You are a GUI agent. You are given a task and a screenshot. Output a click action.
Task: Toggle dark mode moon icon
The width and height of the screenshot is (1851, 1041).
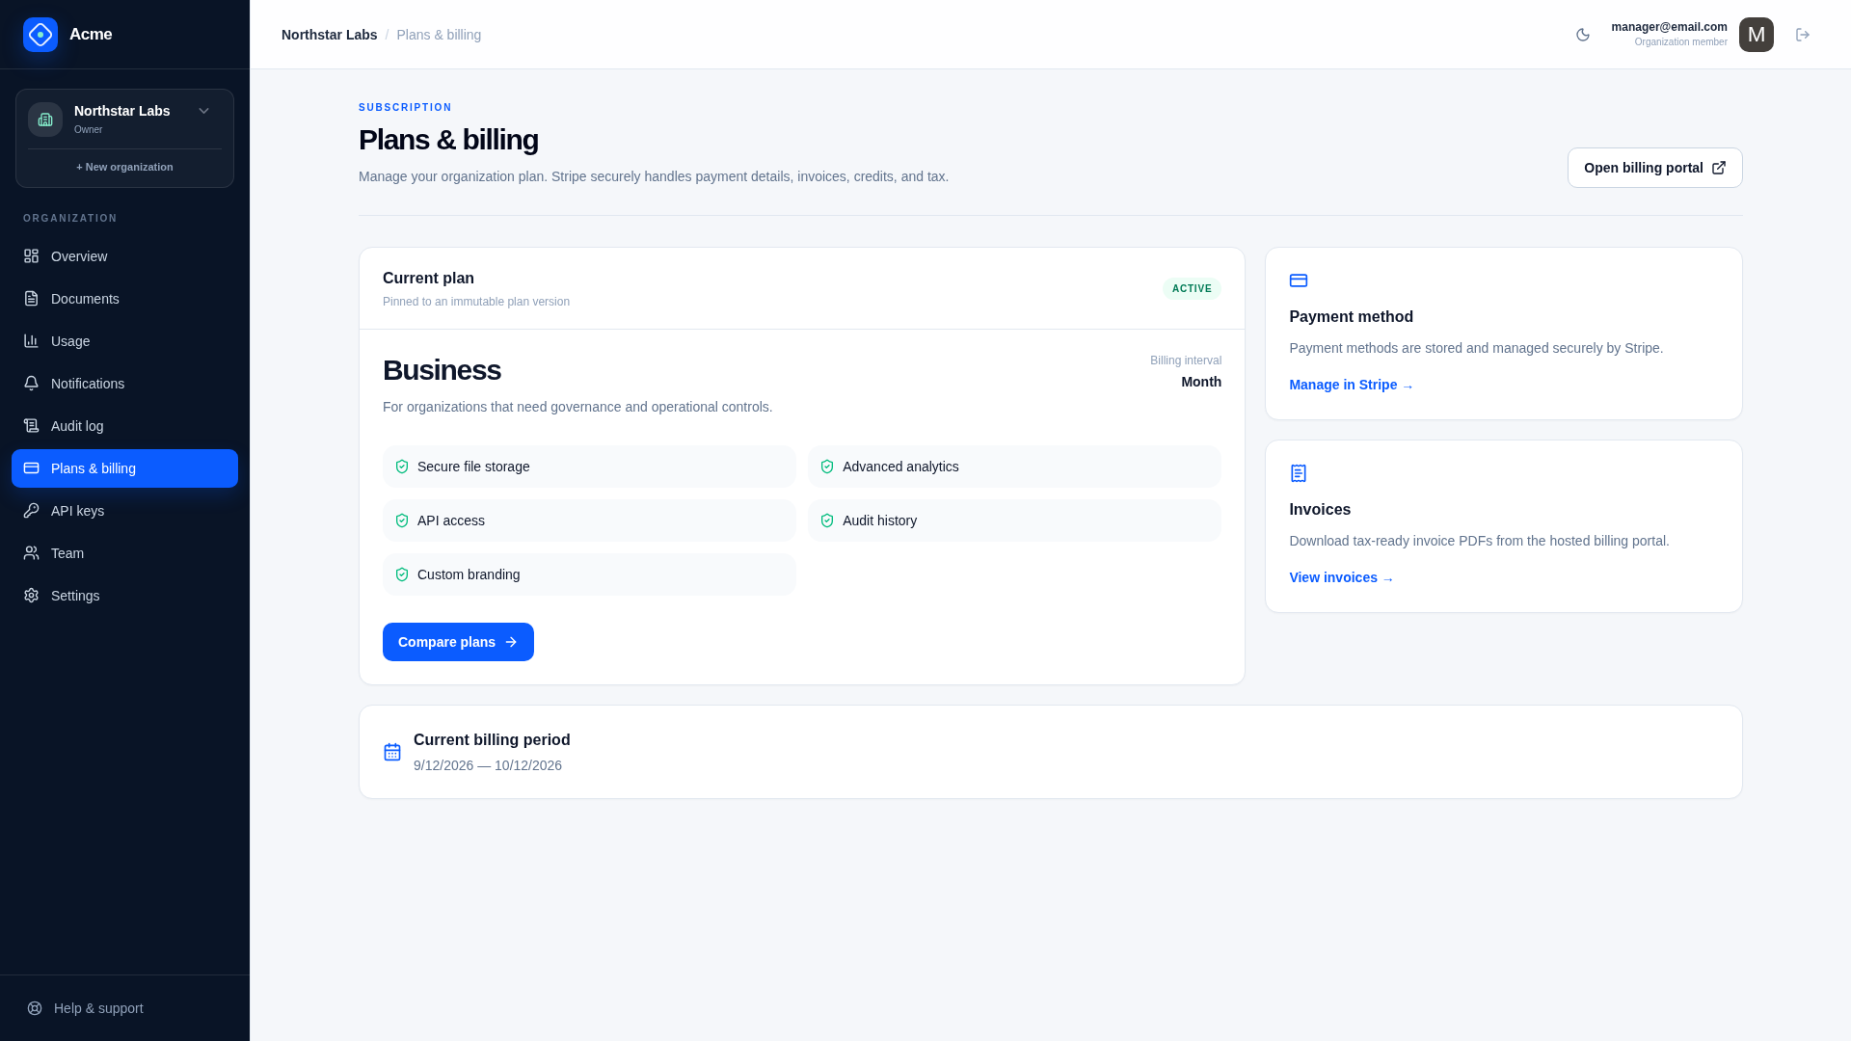(1583, 35)
